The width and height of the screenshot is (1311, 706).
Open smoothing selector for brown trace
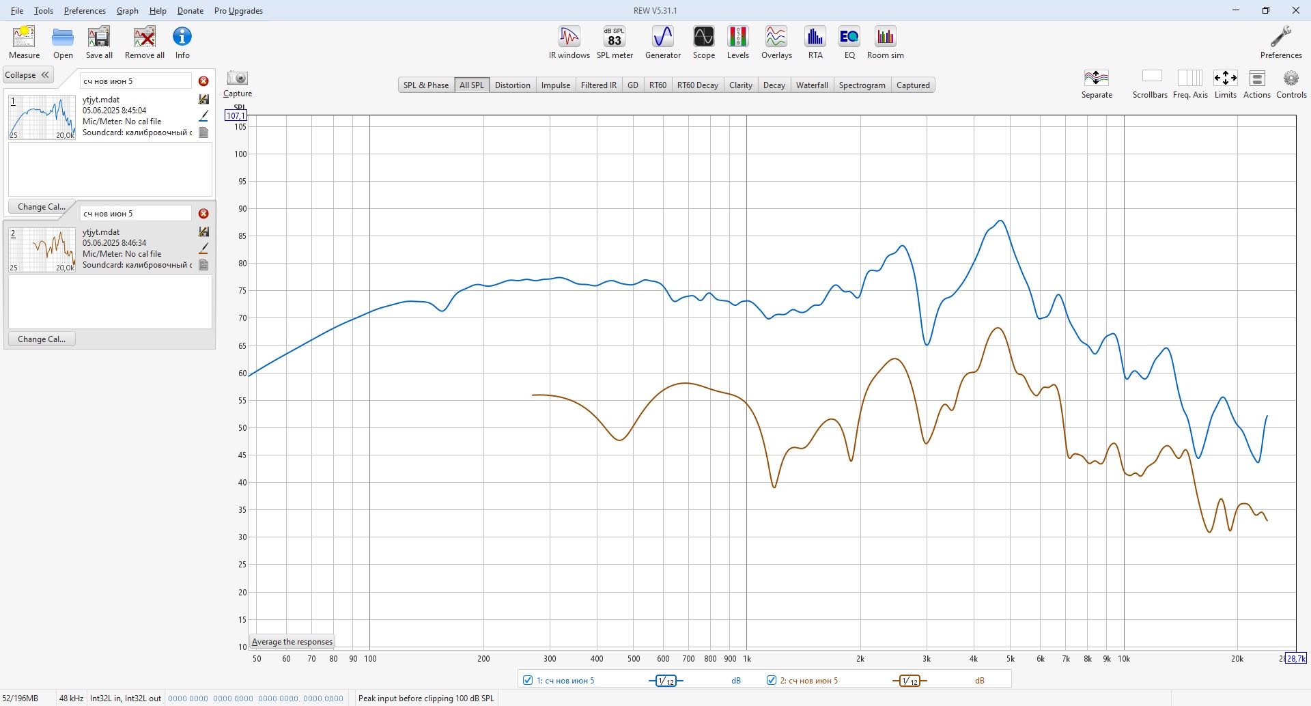tap(910, 681)
